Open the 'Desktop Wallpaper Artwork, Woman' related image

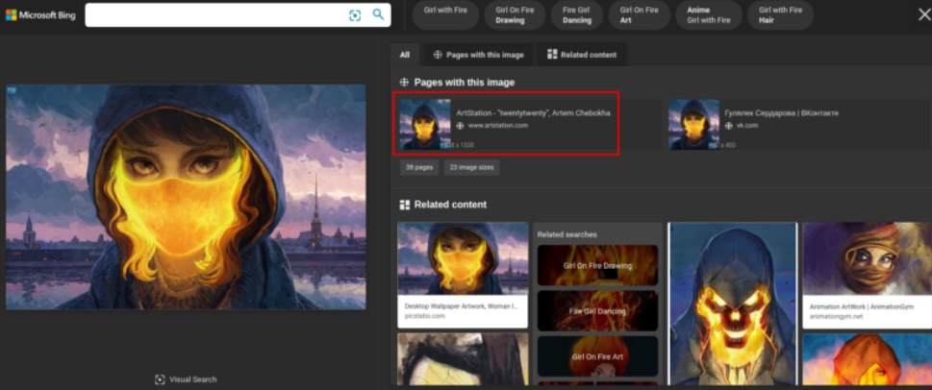pos(463,275)
